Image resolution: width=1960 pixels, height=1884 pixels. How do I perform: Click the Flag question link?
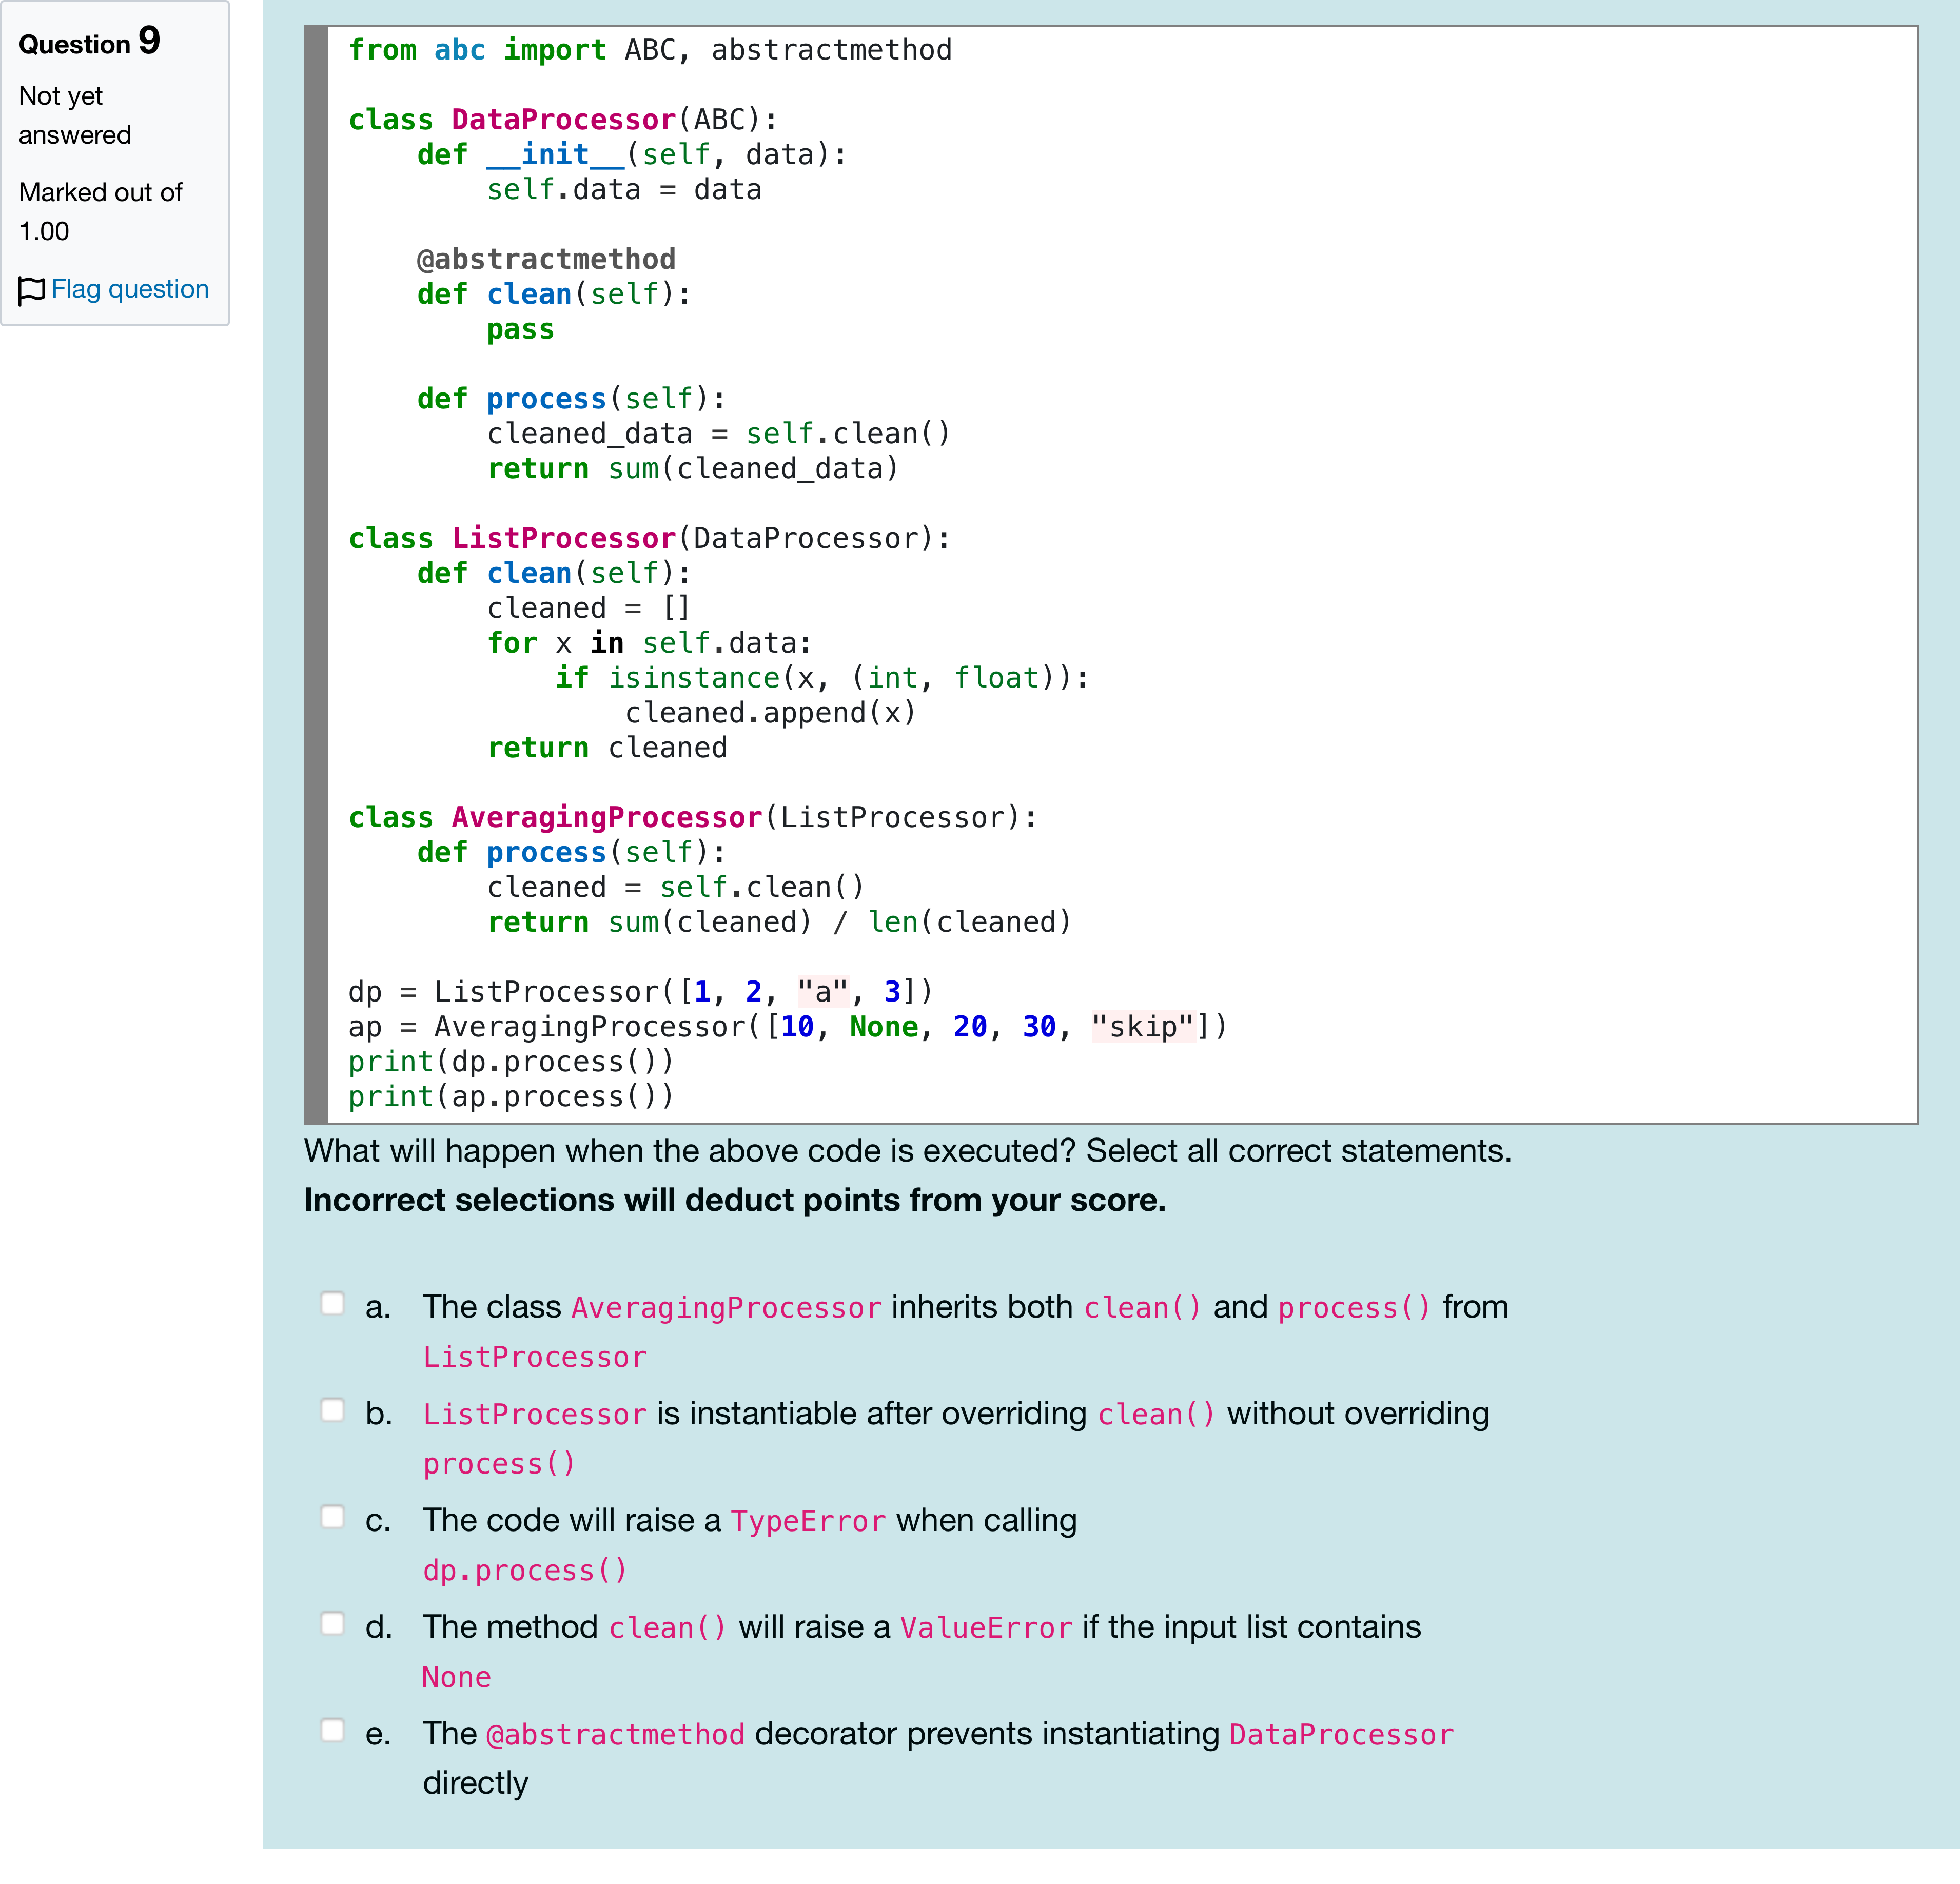(129, 289)
